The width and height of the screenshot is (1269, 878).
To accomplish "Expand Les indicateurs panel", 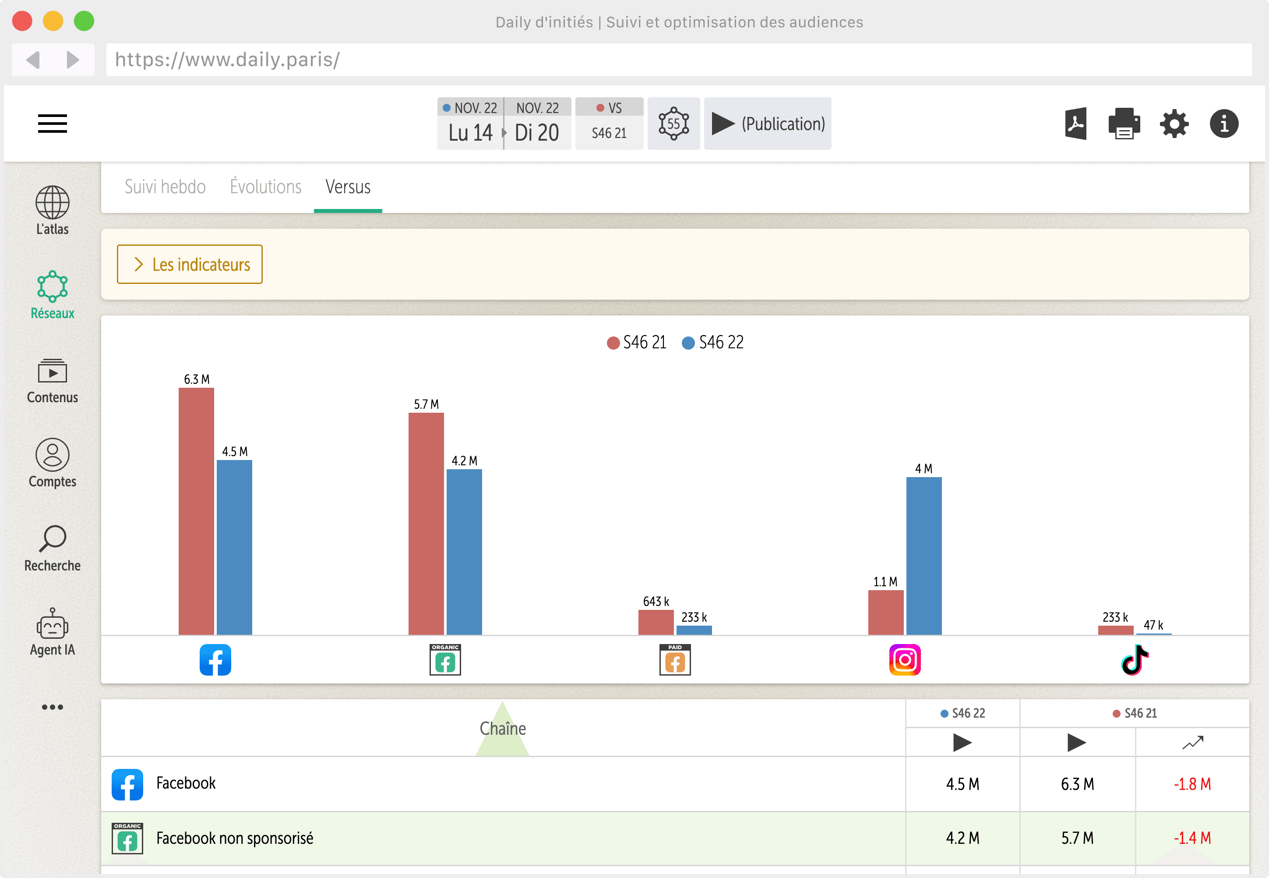I will (190, 264).
